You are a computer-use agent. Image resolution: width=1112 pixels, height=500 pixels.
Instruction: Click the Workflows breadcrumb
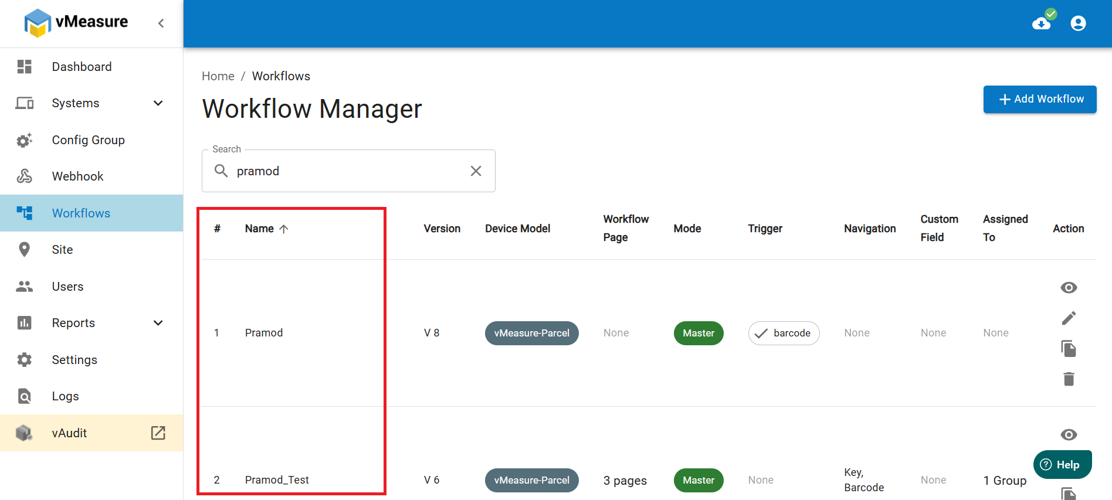click(x=281, y=76)
